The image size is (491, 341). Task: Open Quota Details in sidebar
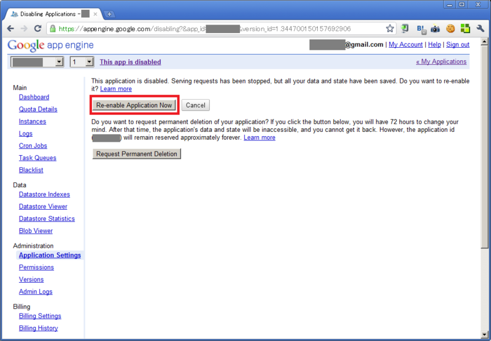(x=38, y=109)
